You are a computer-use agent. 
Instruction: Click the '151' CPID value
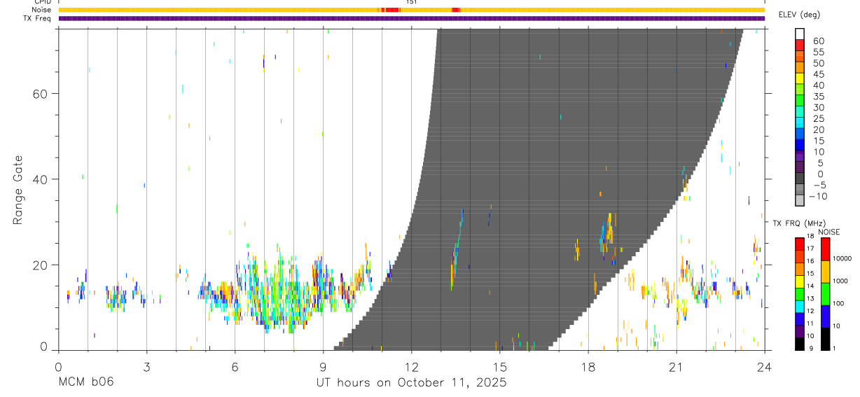click(x=412, y=2)
